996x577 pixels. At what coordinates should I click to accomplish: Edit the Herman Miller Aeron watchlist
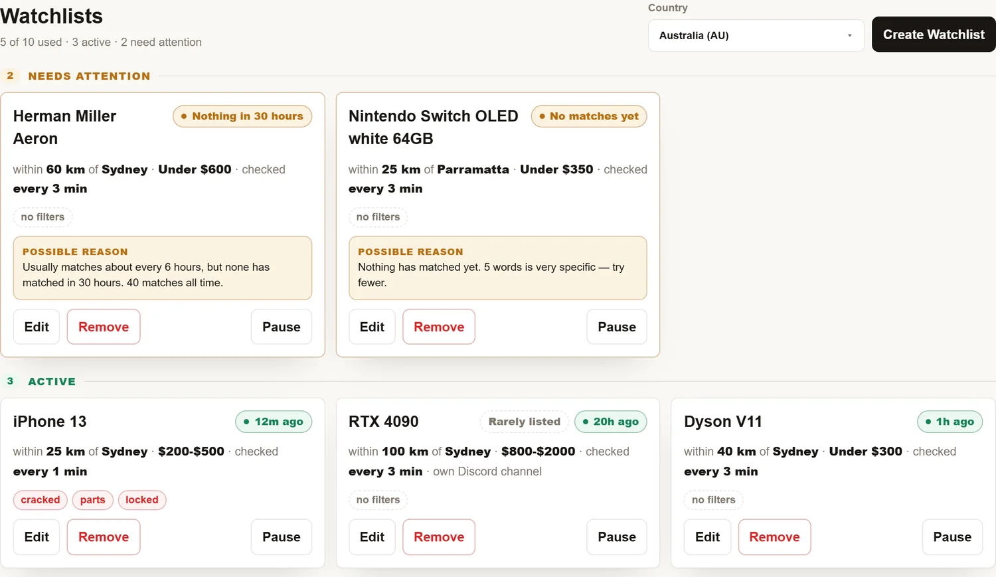coord(37,327)
